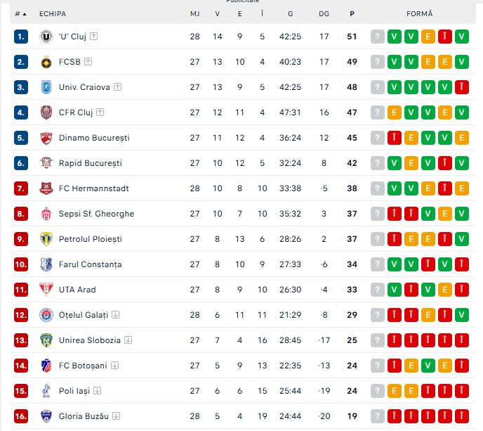Click the Gloria Buzău team logo
The image size is (483, 431).
(x=46, y=416)
